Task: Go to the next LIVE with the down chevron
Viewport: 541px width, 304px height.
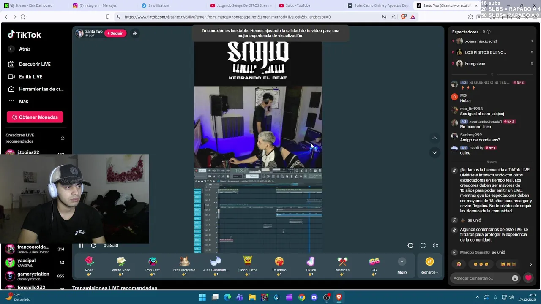Action: click(434, 152)
